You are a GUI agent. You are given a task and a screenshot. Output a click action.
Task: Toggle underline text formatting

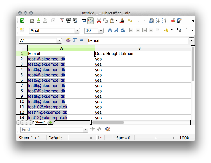123,30
